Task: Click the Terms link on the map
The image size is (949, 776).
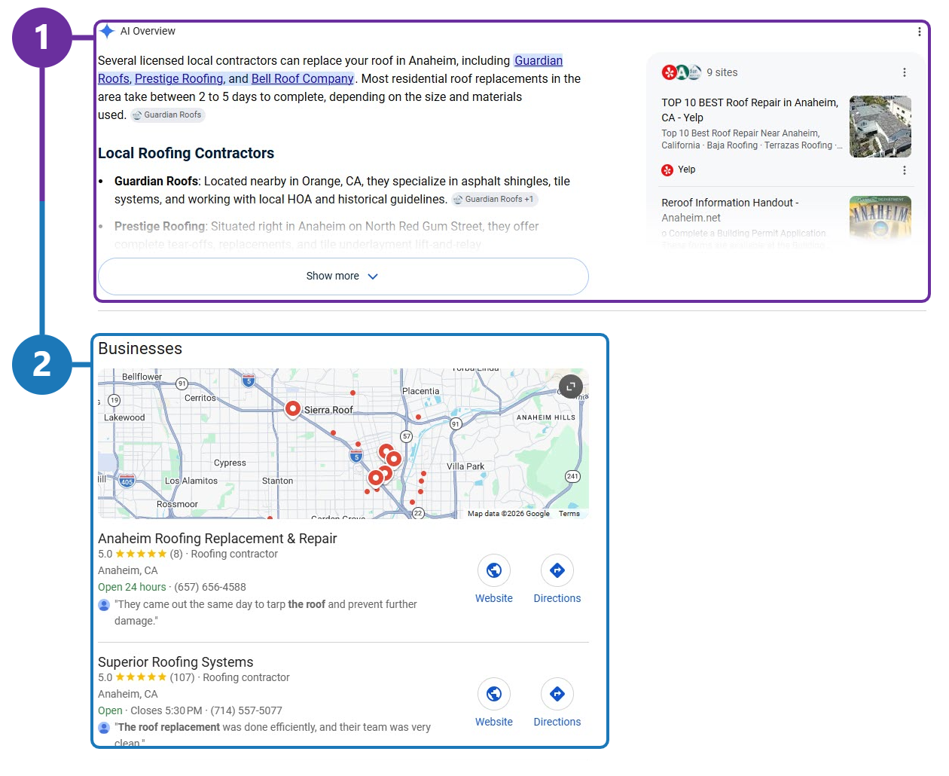Action: 569,514
